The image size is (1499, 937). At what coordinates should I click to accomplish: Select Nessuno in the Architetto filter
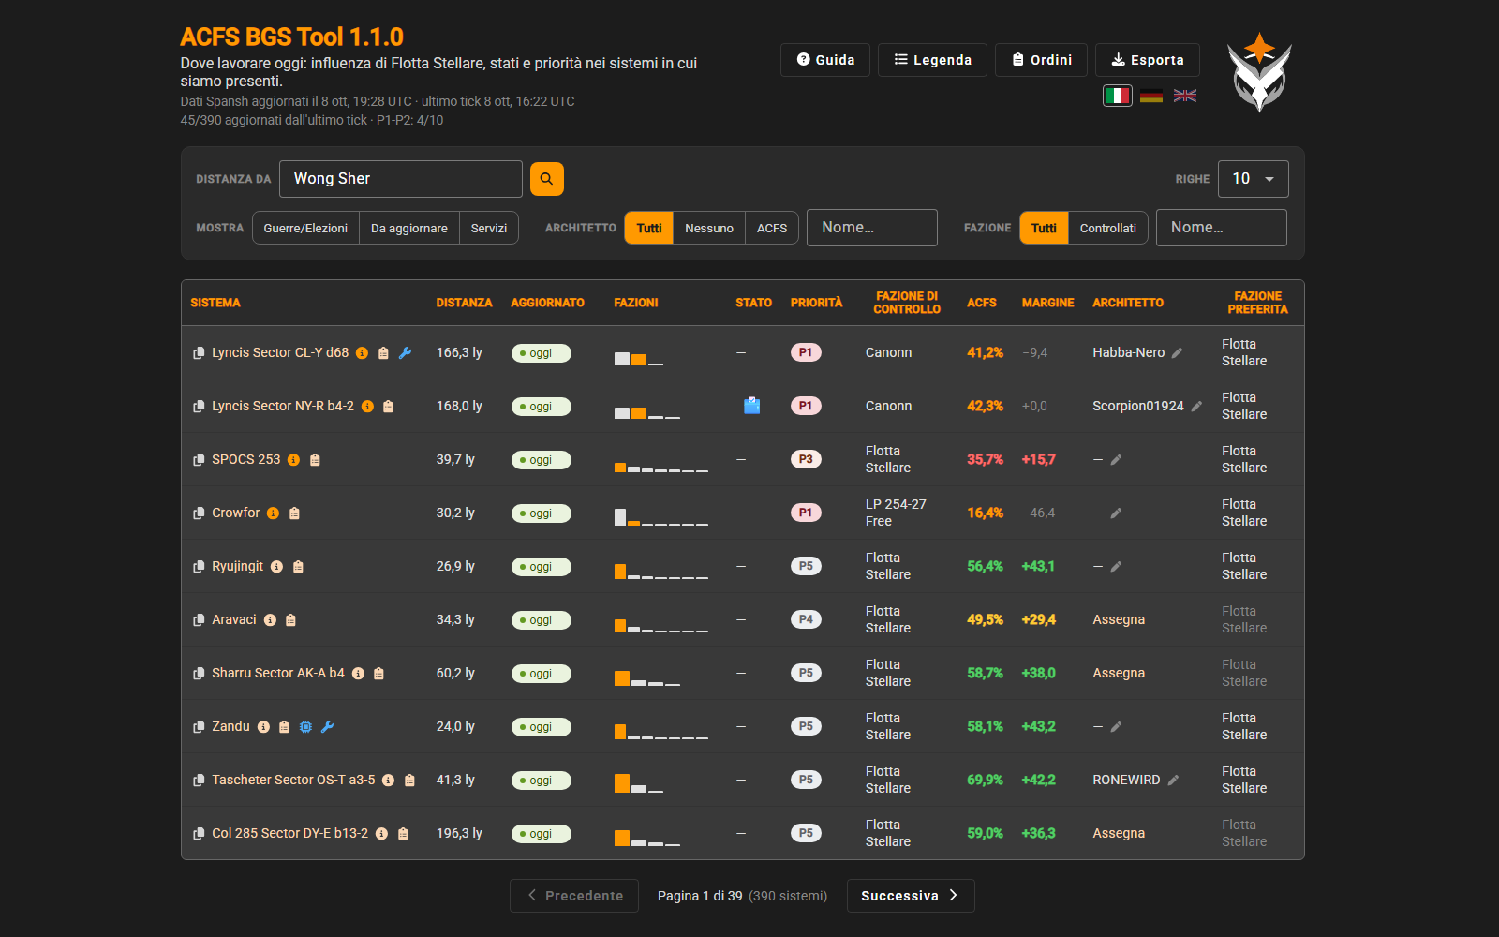[x=709, y=228]
